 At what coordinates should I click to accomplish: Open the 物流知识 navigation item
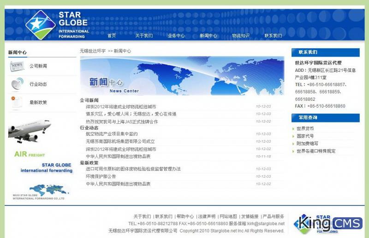241,36
